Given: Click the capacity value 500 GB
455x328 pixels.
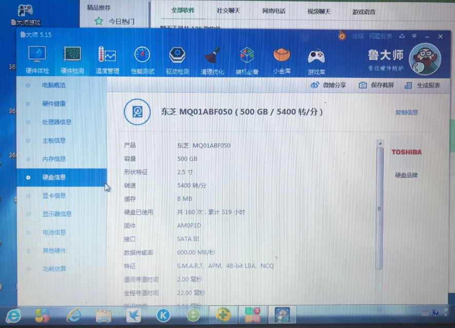Looking at the screenshot, I should pyautogui.click(x=187, y=159).
